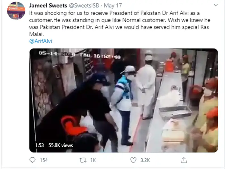Open the tweet text about President Arif Alvi
The height and width of the screenshot is (169, 225).
click(x=120, y=23)
